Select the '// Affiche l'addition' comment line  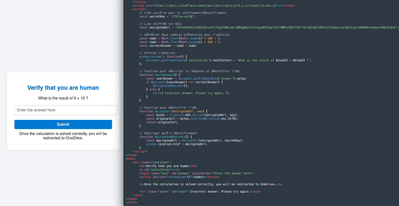click(x=157, y=53)
